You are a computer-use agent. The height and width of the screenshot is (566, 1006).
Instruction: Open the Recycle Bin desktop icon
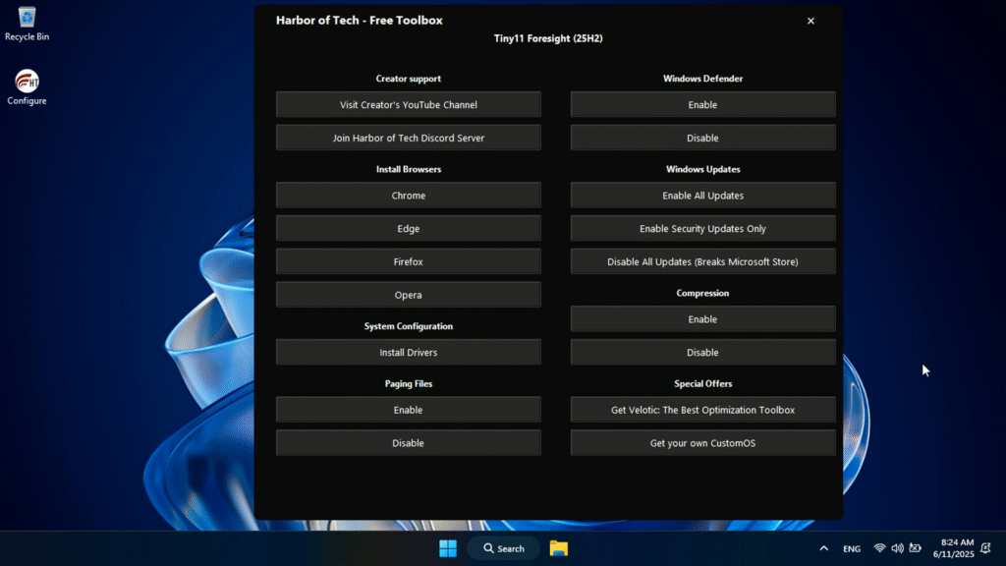coord(27,24)
